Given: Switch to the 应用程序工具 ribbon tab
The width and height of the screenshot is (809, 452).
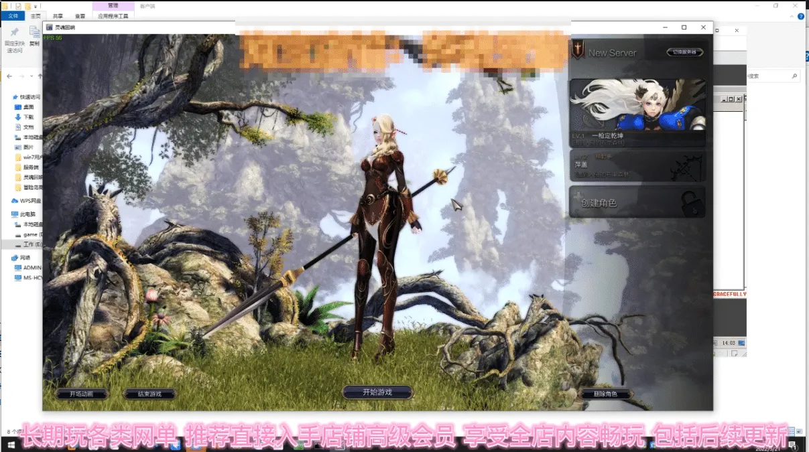Looking at the screenshot, I should click(112, 15).
